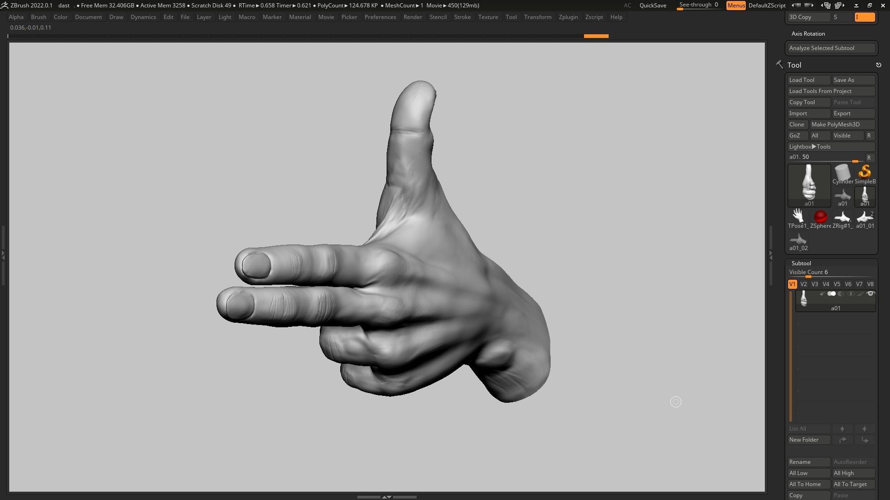Click the bottom tray divider arrows
Image resolution: width=890 pixels, height=500 pixels.
click(x=386, y=497)
